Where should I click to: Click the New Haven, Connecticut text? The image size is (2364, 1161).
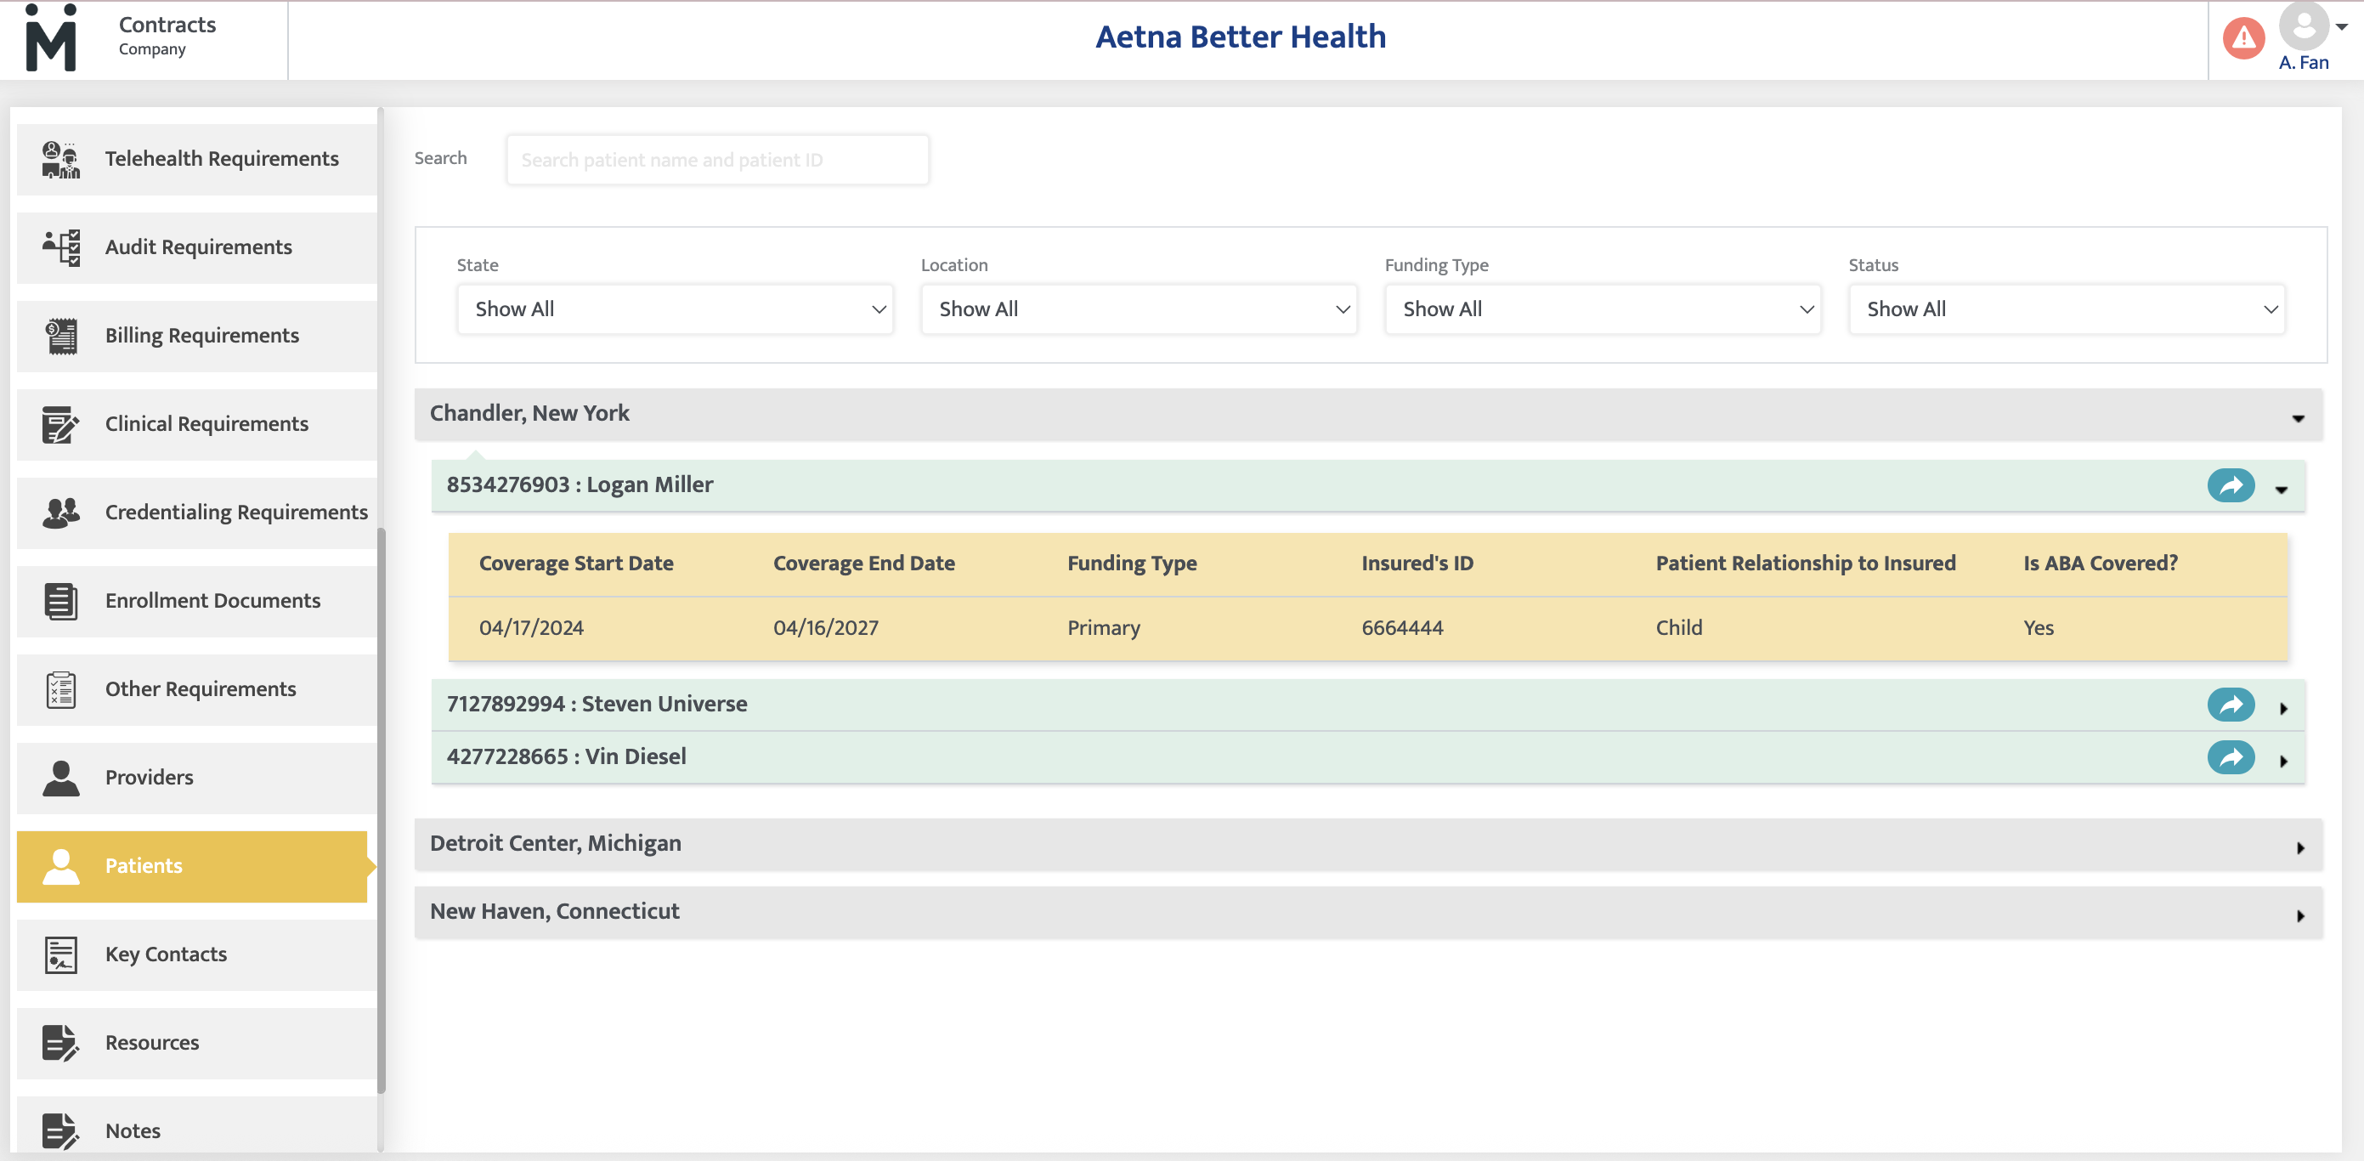(554, 911)
